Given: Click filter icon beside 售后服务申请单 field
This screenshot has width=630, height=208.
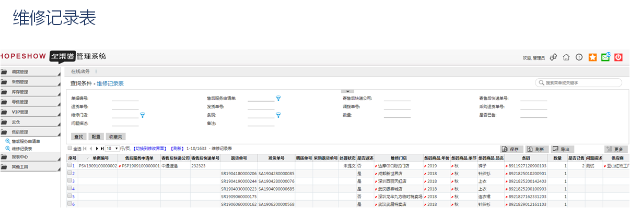Looking at the screenshot, I should [278, 98].
